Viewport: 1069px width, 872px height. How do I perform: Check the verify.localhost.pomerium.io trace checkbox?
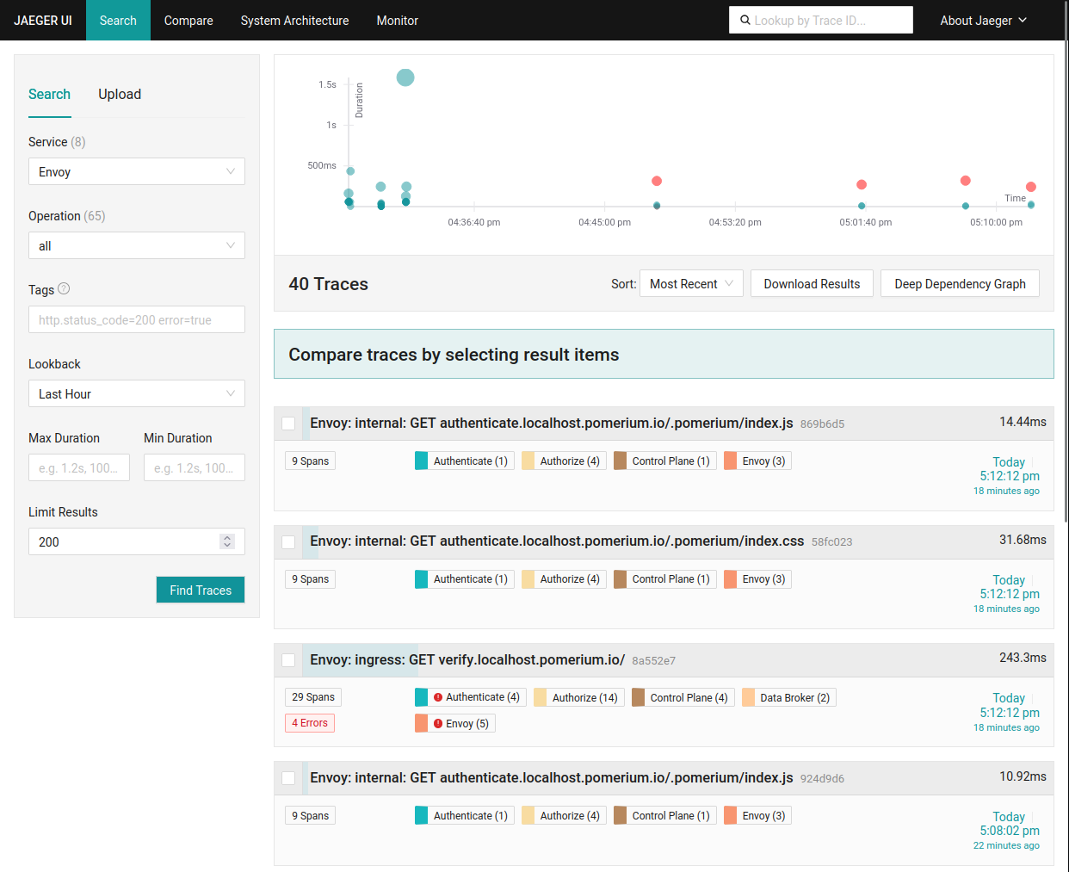click(x=288, y=660)
